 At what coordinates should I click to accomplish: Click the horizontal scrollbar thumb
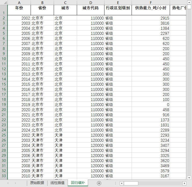click(131, 183)
